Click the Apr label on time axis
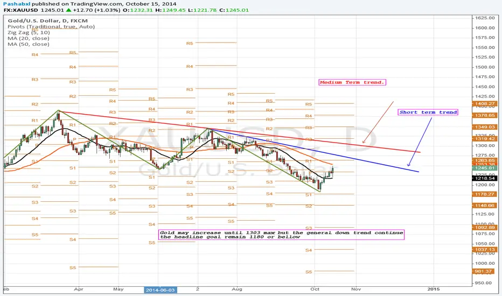This screenshot has width=502, height=296. [x=79, y=289]
